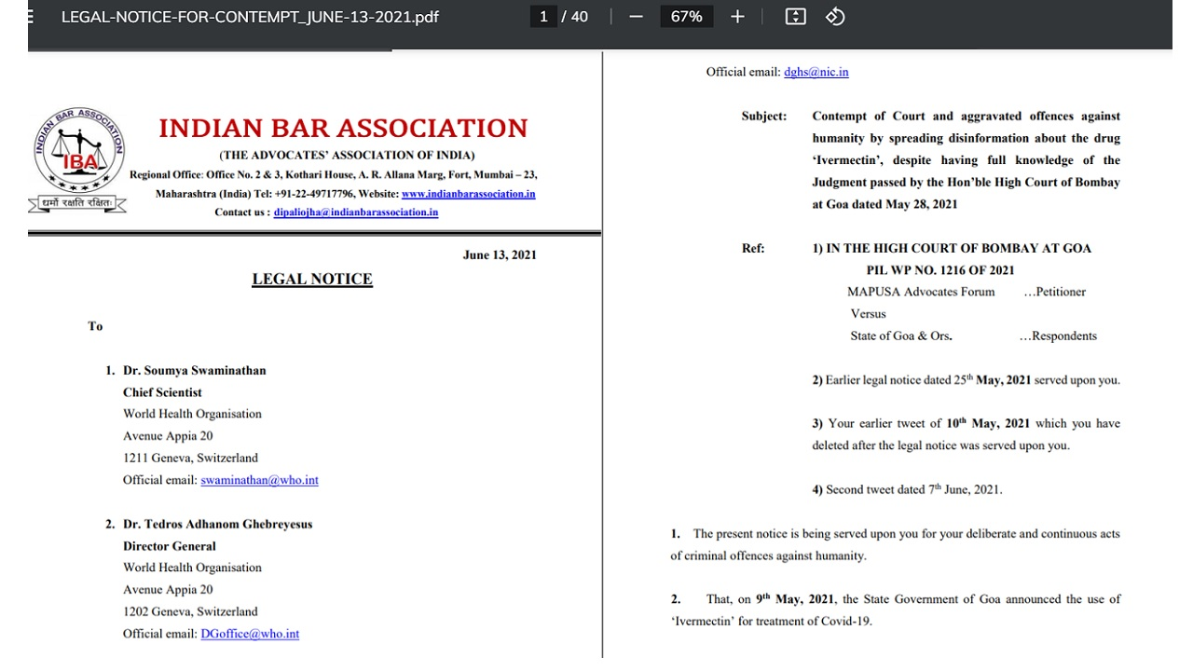Open the www.indianbarassociation.in website link
Viewport: 1193px width, 671px height.
coord(468,194)
